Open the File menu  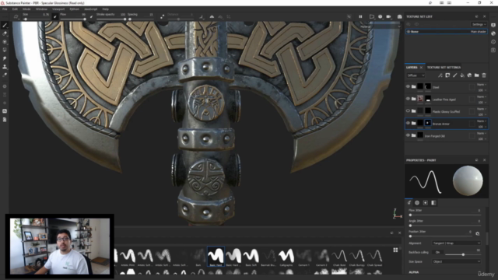point(5,9)
